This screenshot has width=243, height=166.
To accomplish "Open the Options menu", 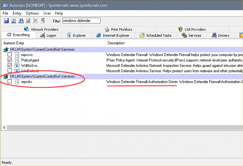I will 32,13.
